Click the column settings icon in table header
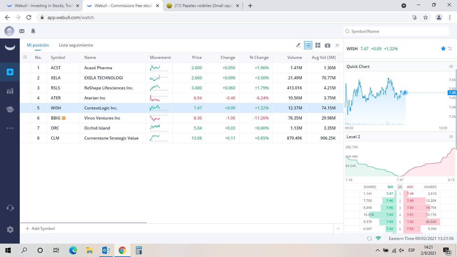The height and width of the screenshot is (257, 457). [x=25, y=57]
